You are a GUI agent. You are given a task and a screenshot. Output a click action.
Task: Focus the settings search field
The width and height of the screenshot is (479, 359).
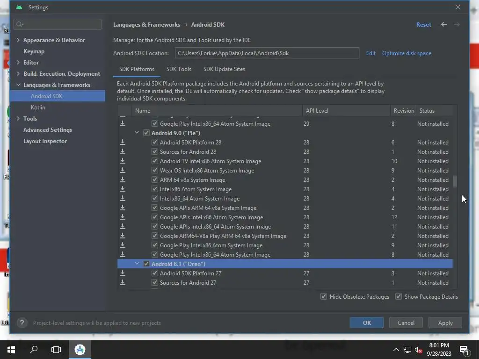[58, 24]
